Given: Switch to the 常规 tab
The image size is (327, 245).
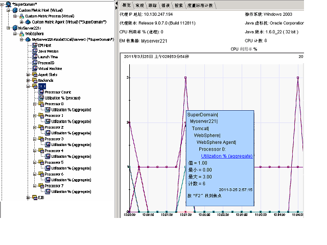Looking at the screenshot, I should tap(139, 6).
